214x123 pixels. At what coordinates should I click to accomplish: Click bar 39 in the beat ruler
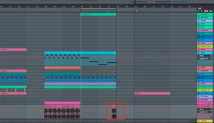(46, 7)
